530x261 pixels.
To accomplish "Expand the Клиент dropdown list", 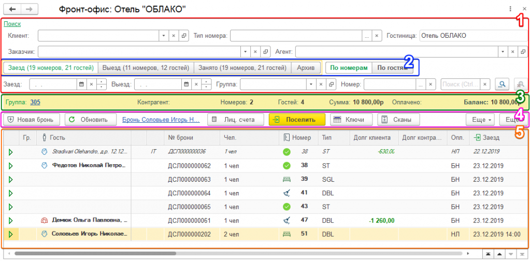I will tap(163, 36).
